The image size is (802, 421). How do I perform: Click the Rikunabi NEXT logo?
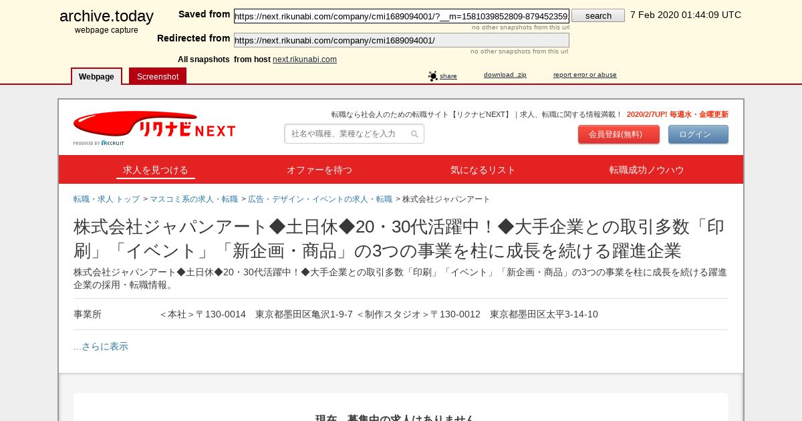(154, 128)
